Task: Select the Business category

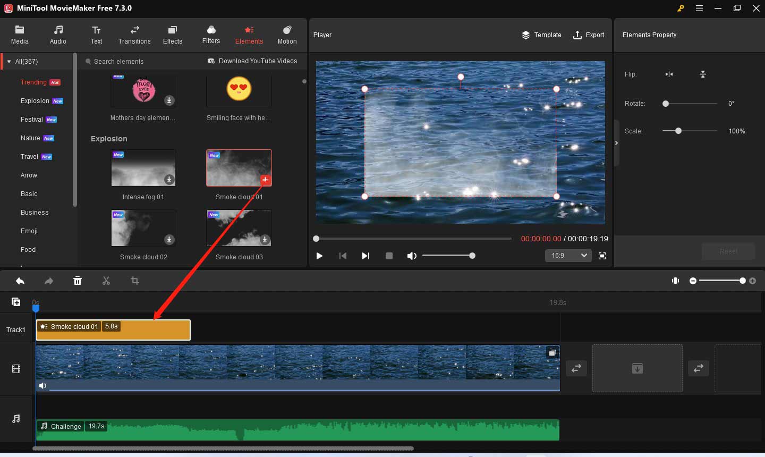Action: click(35, 213)
